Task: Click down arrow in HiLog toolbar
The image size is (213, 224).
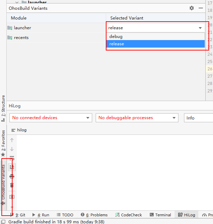Action: [x=12, y=149]
